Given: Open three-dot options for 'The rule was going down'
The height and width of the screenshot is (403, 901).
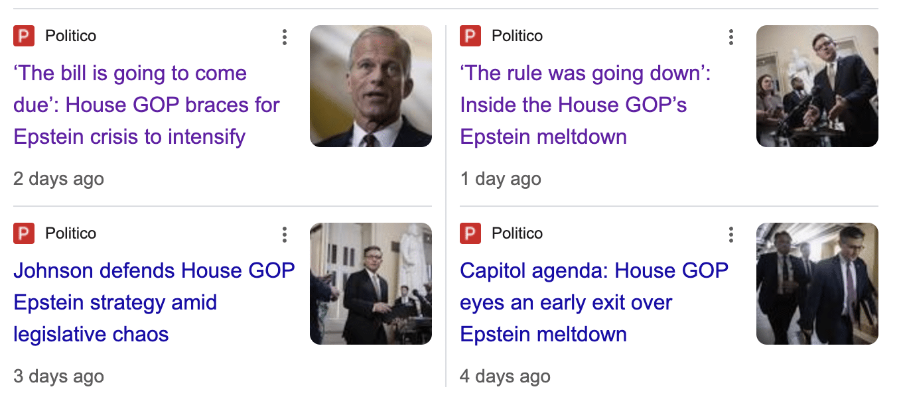Looking at the screenshot, I should click(x=731, y=37).
